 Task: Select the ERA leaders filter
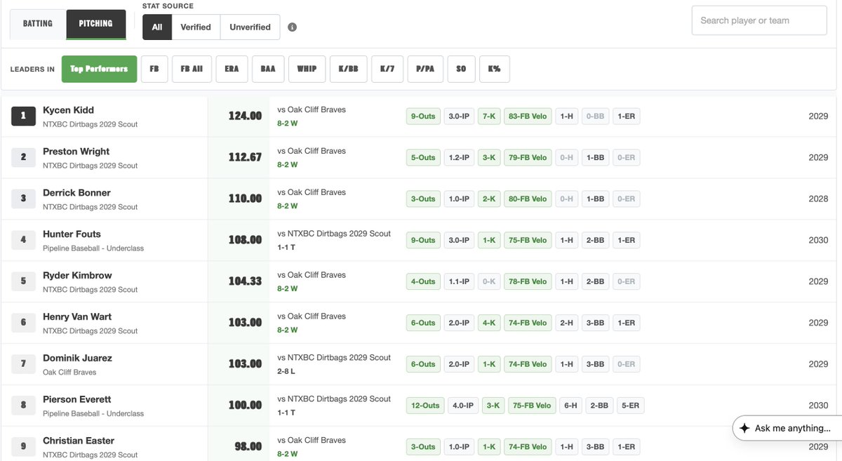[232, 69]
